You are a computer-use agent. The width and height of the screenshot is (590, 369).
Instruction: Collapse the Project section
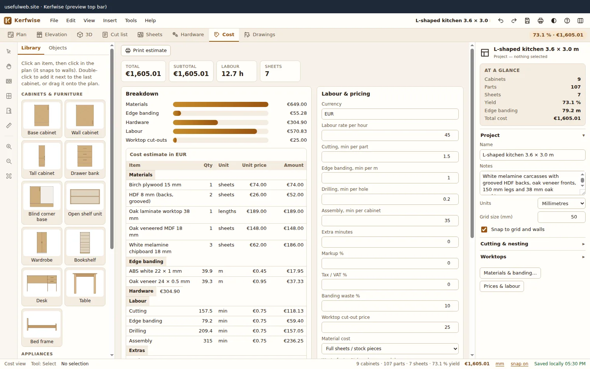click(x=532, y=135)
